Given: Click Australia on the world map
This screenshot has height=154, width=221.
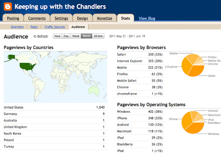Looking at the screenshot, I should [x=94, y=90].
